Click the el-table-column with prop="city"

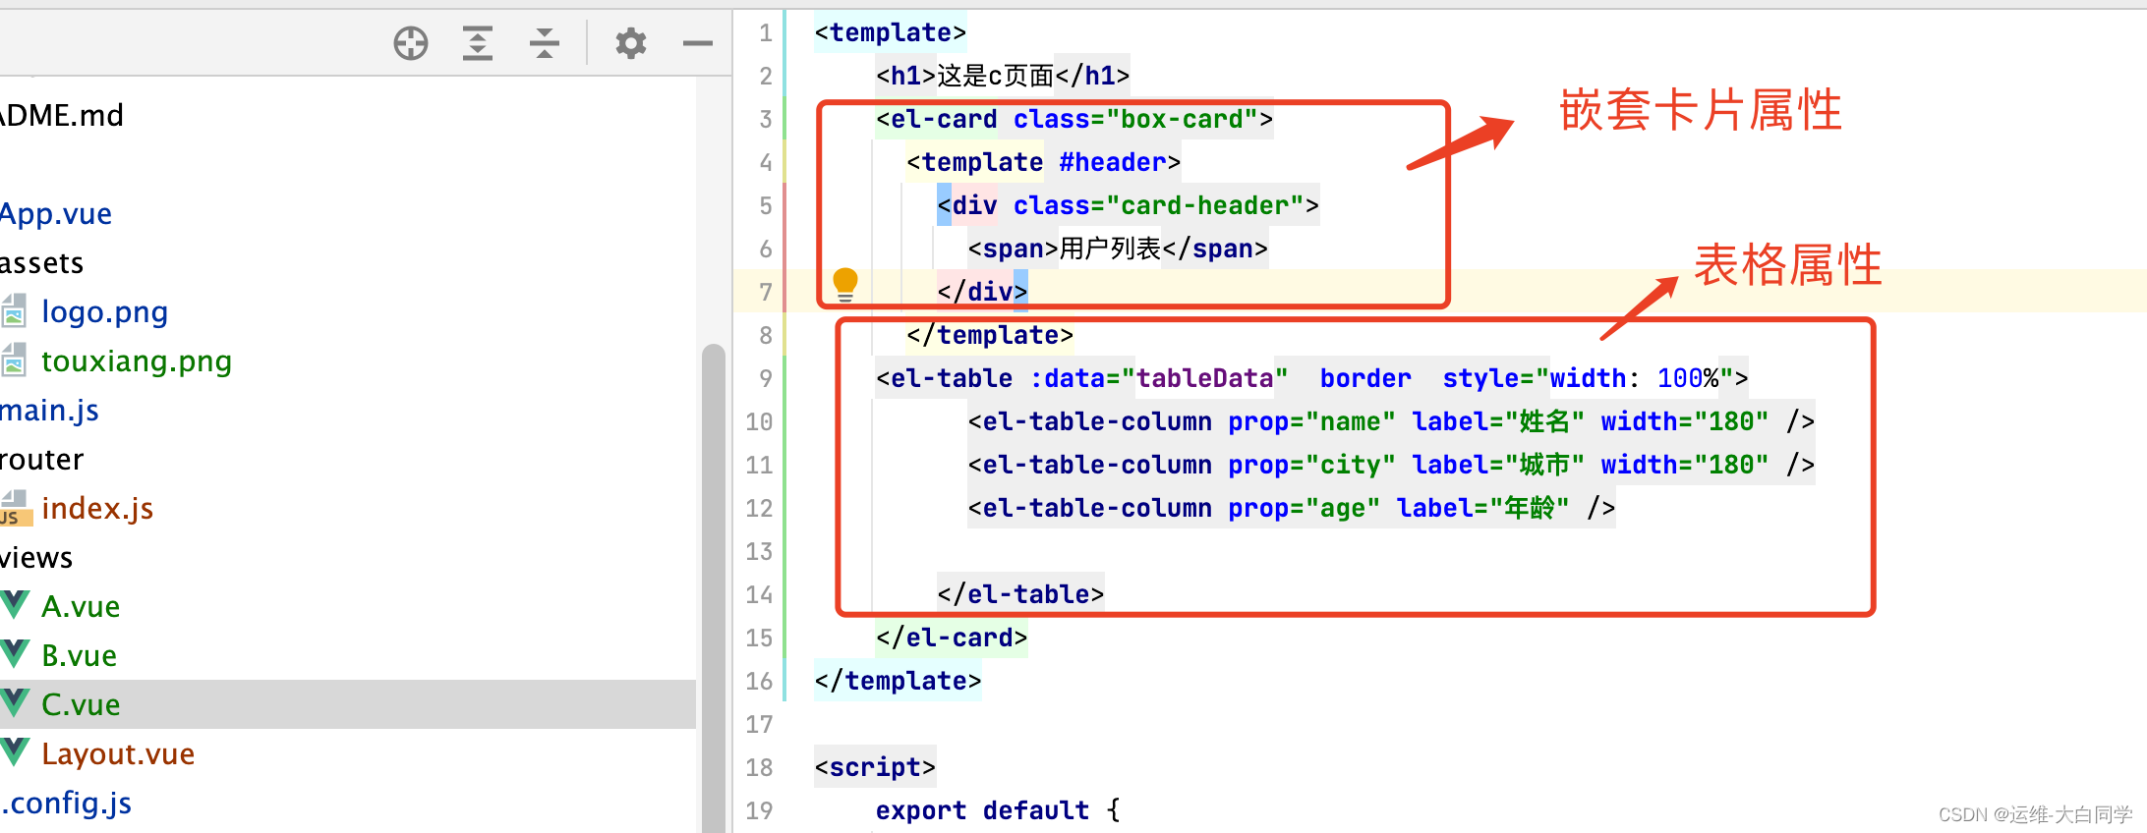1391,465
